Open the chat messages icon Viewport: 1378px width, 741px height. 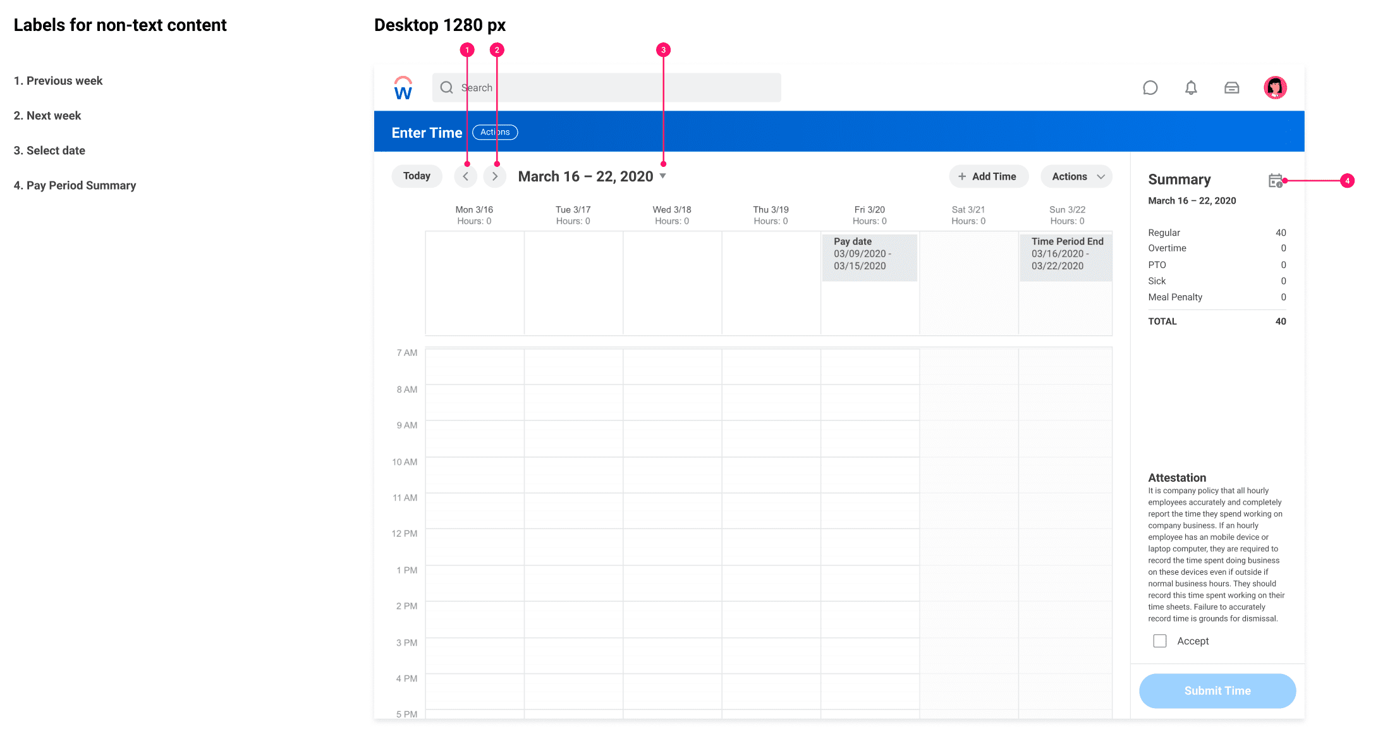1150,88
